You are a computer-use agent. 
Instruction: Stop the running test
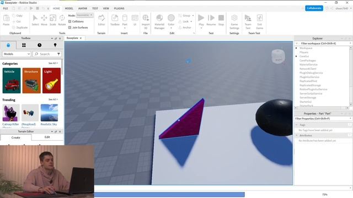[221, 20]
